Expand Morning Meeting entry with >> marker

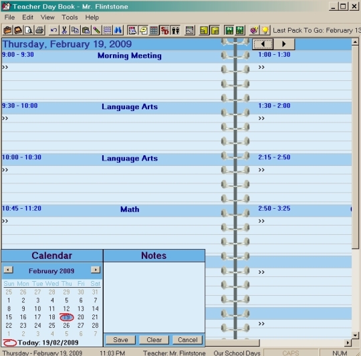tap(5, 68)
